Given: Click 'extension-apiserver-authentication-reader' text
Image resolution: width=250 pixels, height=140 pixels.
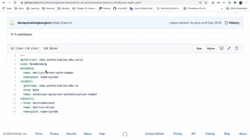Looking at the screenshot, I should pyautogui.click(x=65, y=94).
